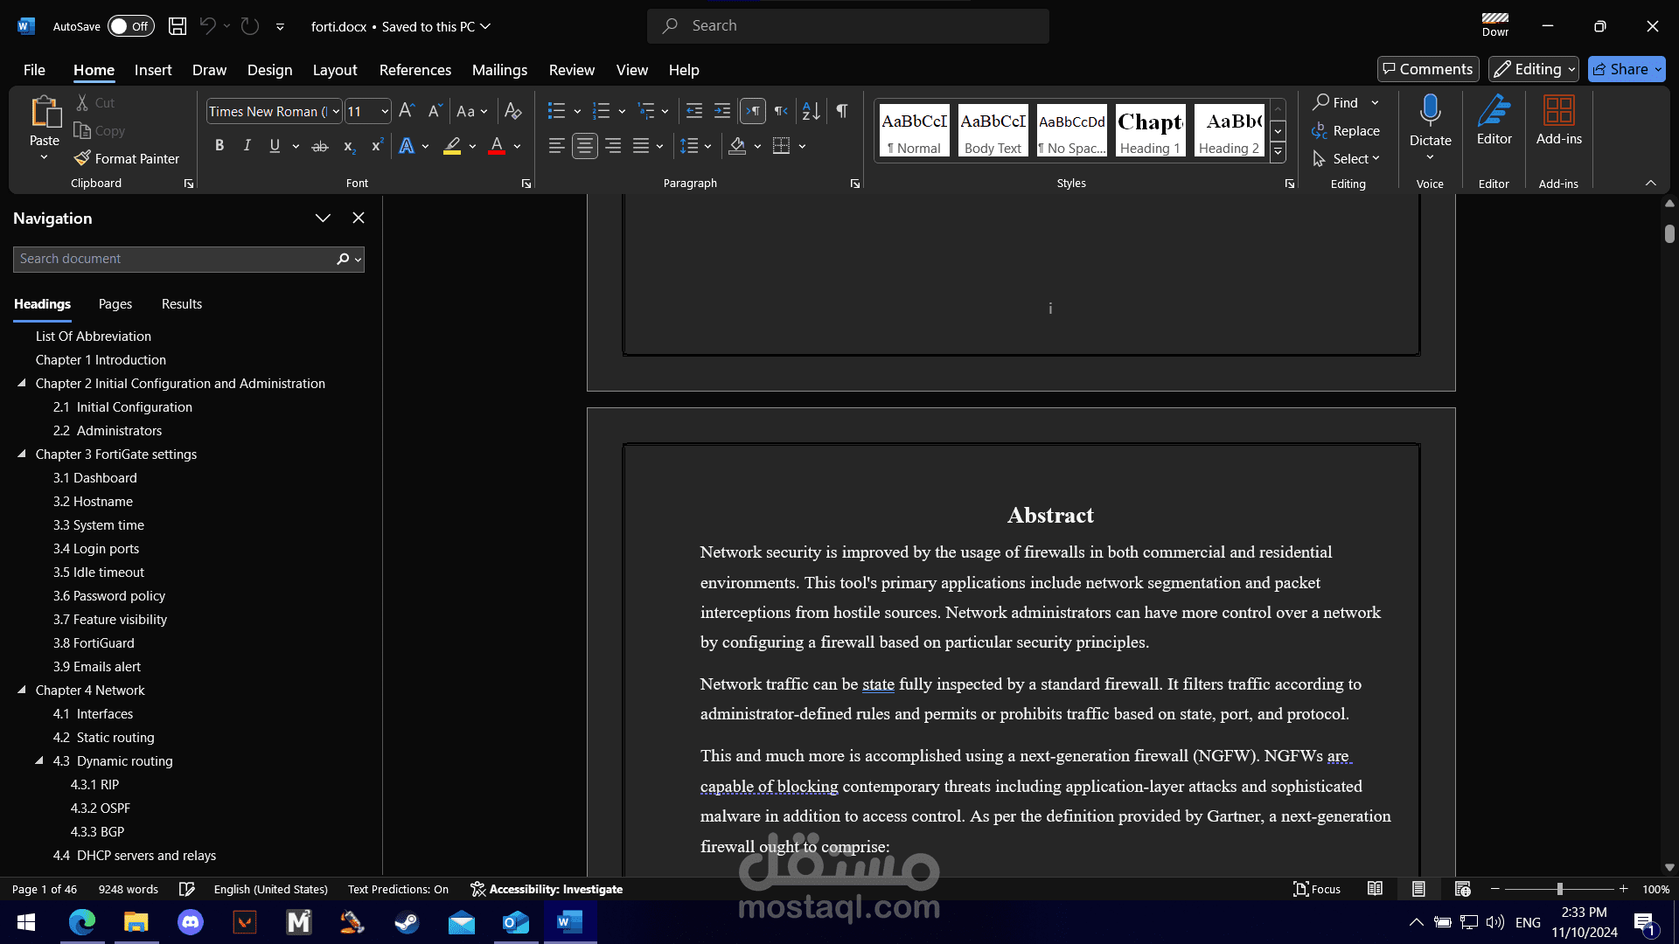Decrease paragraph indent
Screen dimensions: 1679x944
click(694, 111)
